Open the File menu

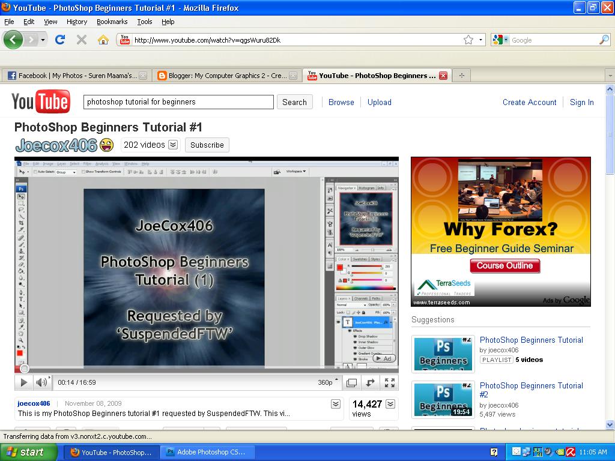point(9,22)
